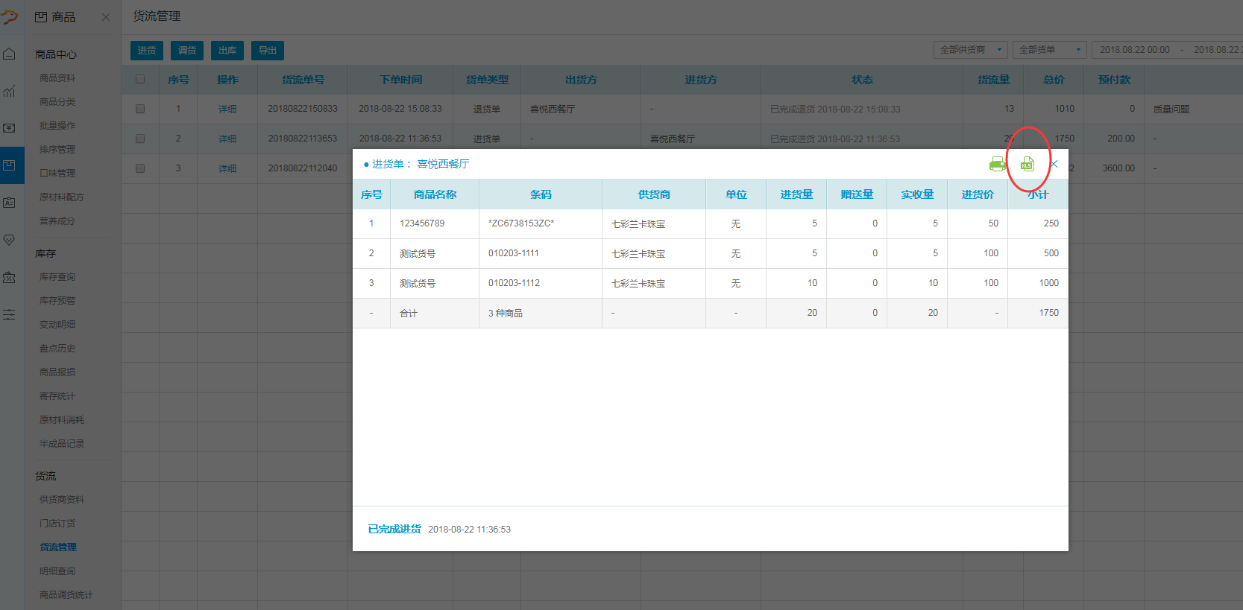Image resolution: width=1243 pixels, height=610 pixels.
Task: Check the box for order 20180822113653
Action: coord(140,139)
